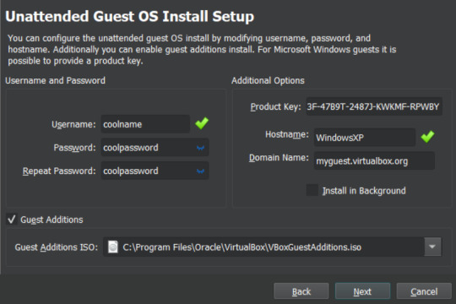Screen dimensions: 456x304
Task: Reveal text with the Repeat Password eye icon
Action: [200, 171]
